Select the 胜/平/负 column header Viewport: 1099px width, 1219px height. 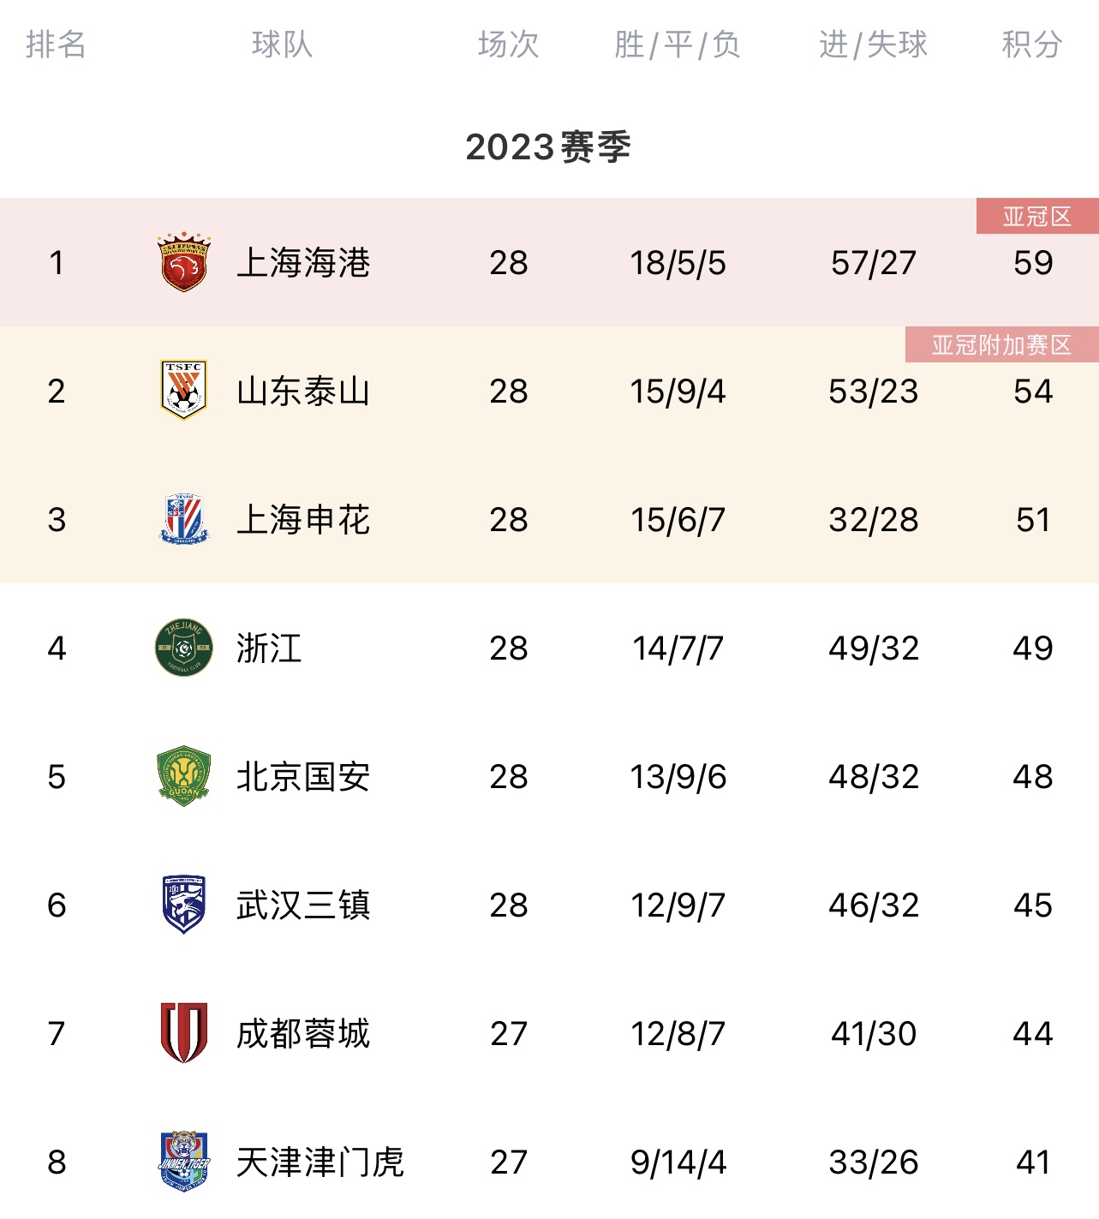click(678, 45)
